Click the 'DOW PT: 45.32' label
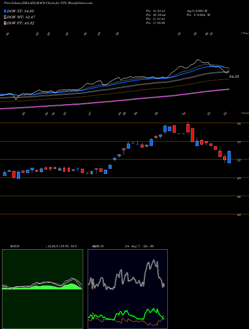This screenshot has height=329, width=249. coord(20,23)
